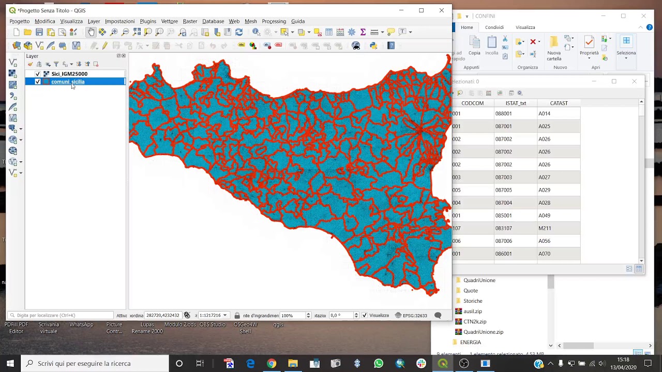Select the QuadriUnione.zip file

point(483,332)
